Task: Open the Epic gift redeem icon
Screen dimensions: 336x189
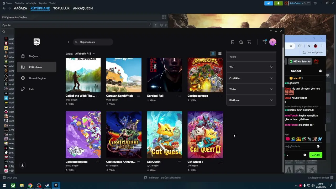Action: pyautogui.click(x=241, y=42)
